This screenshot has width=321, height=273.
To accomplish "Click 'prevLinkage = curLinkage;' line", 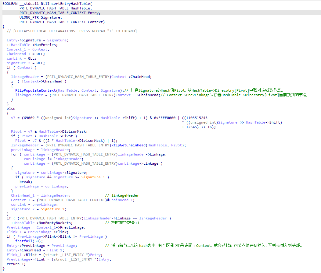I will tap(42, 186).
